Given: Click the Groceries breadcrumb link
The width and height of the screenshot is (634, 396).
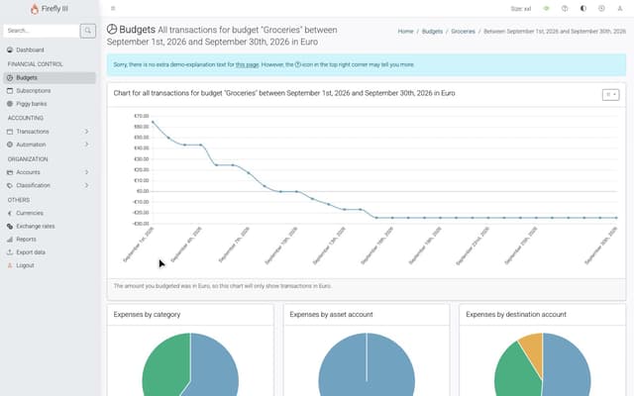Looking at the screenshot, I should click(x=463, y=31).
